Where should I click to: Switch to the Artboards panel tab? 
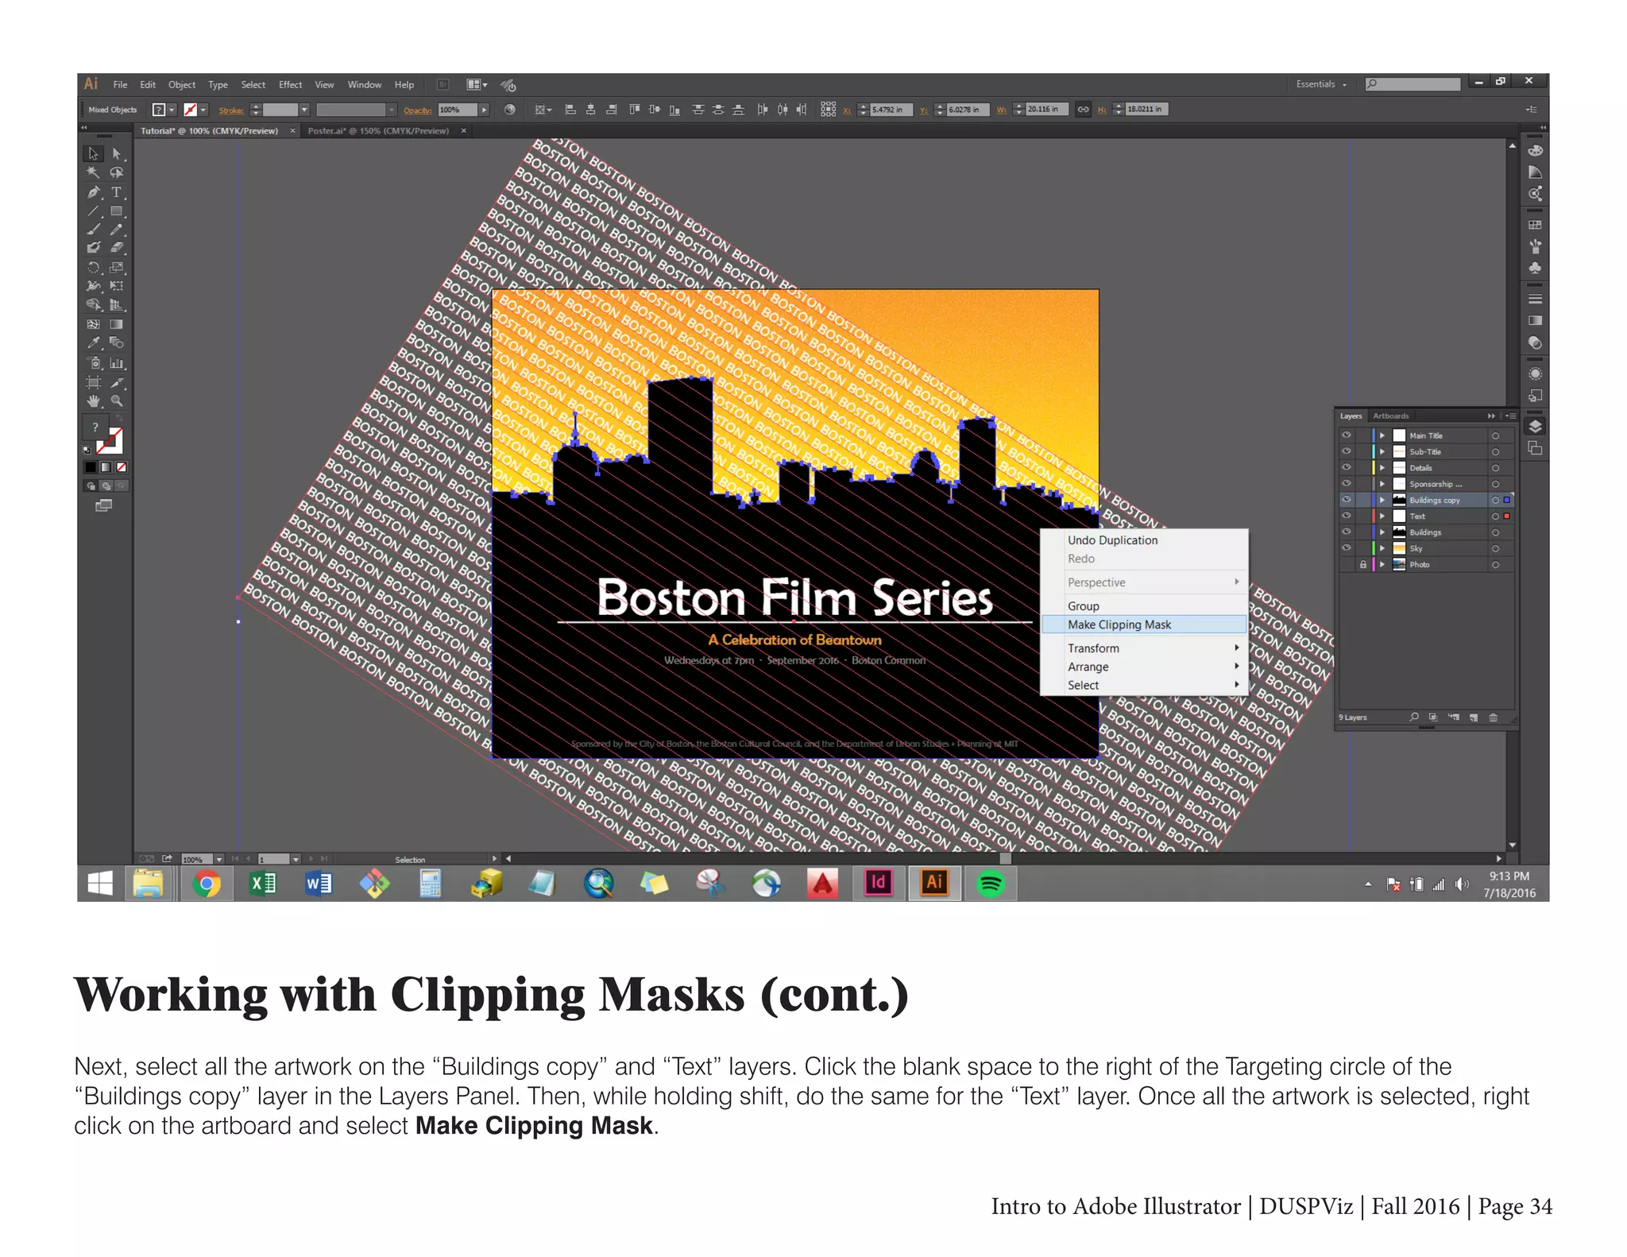pos(1391,416)
